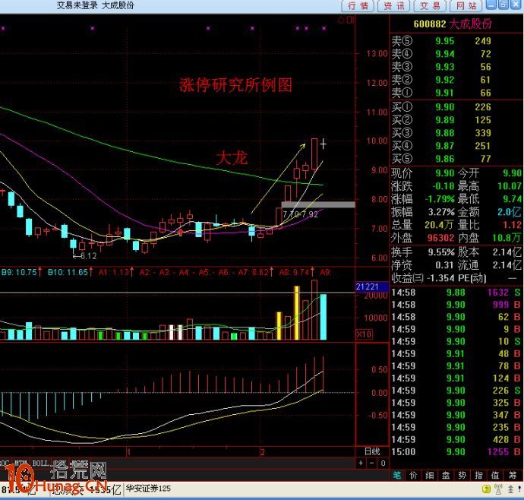This screenshot has width=524, height=500.
Task: Click the red diamond icon above the chart
Action: pos(341,21)
